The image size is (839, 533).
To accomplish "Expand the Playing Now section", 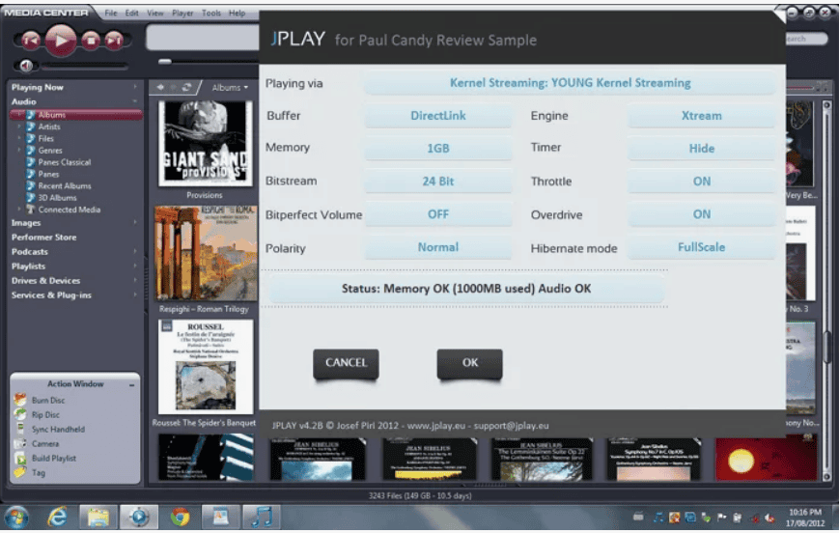I will (135, 87).
